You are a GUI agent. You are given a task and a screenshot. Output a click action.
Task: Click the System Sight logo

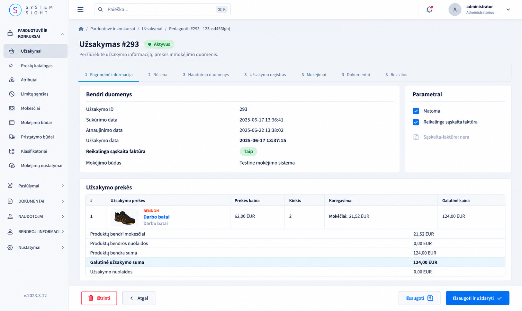tap(31, 10)
